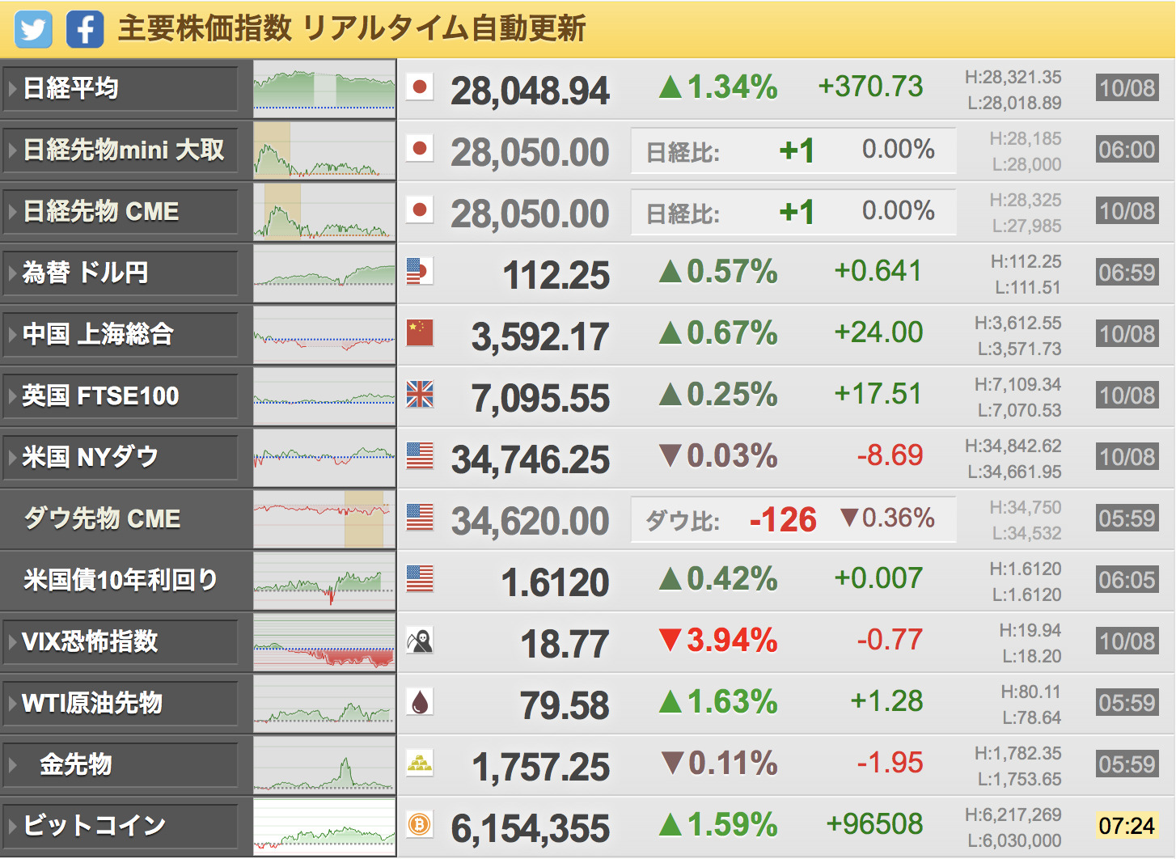Open the VIX恐怖指数 mini chart
This screenshot has width=1176, height=859.
pos(324,642)
